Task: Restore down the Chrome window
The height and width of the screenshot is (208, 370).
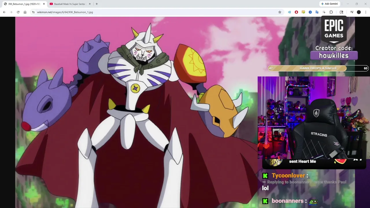Action: click(x=357, y=4)
